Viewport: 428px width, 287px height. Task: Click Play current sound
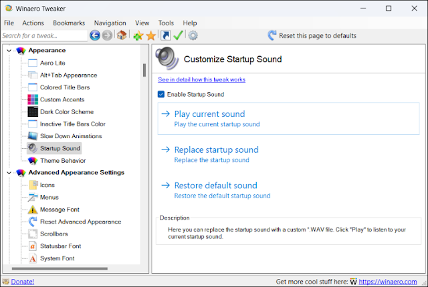tap(209, 114)
